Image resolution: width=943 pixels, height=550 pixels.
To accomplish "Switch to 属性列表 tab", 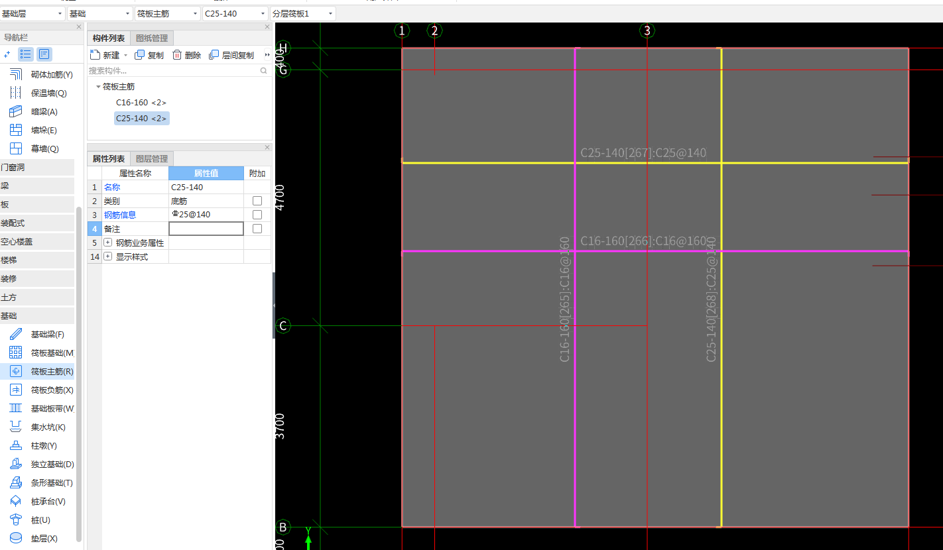I will point(109,159).
